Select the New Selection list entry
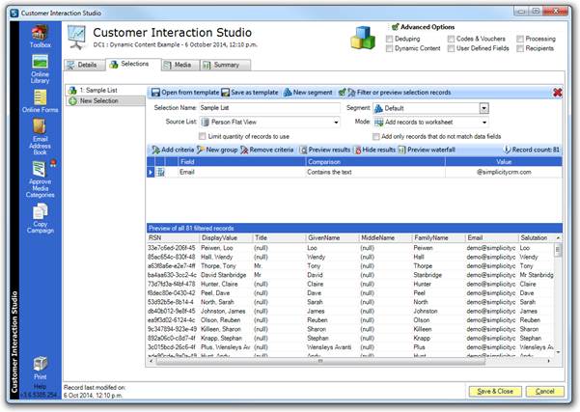 pyautogui.click(x=105, y=101)
